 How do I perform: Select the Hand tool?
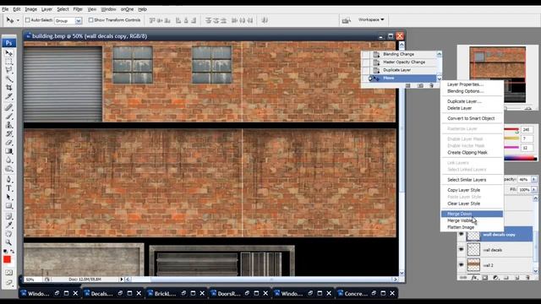9,234
